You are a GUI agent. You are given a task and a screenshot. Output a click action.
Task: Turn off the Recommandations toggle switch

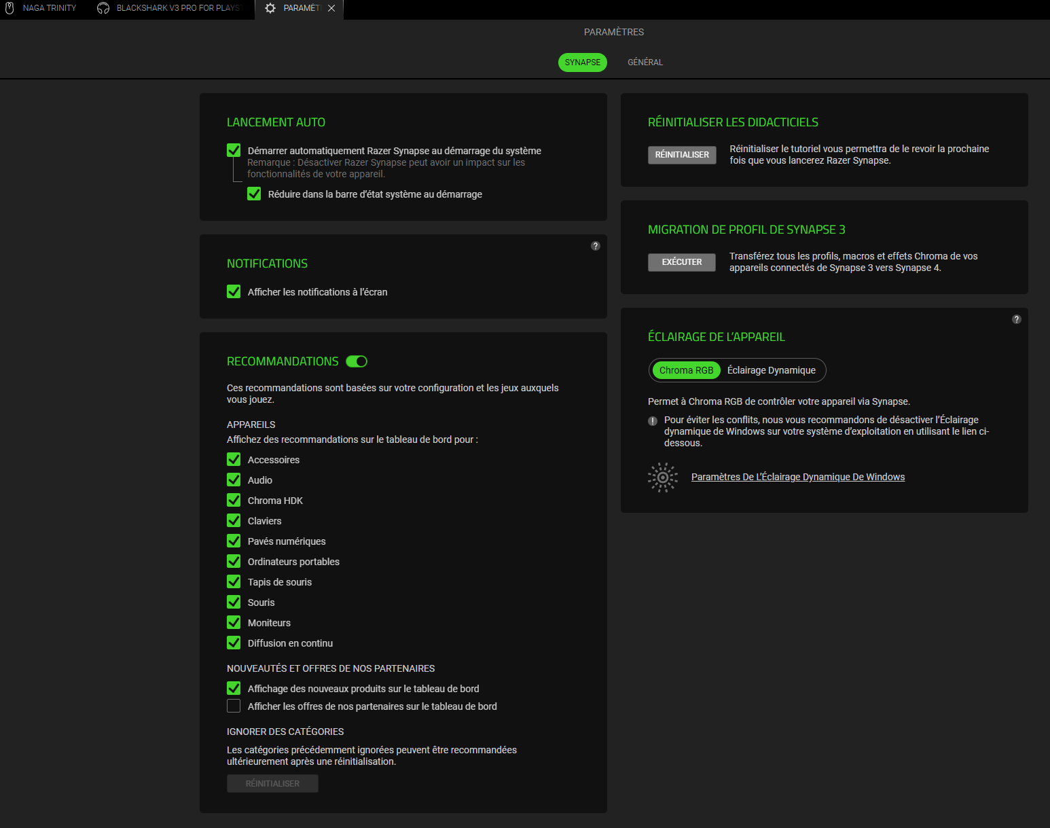[x=357, y=361]
